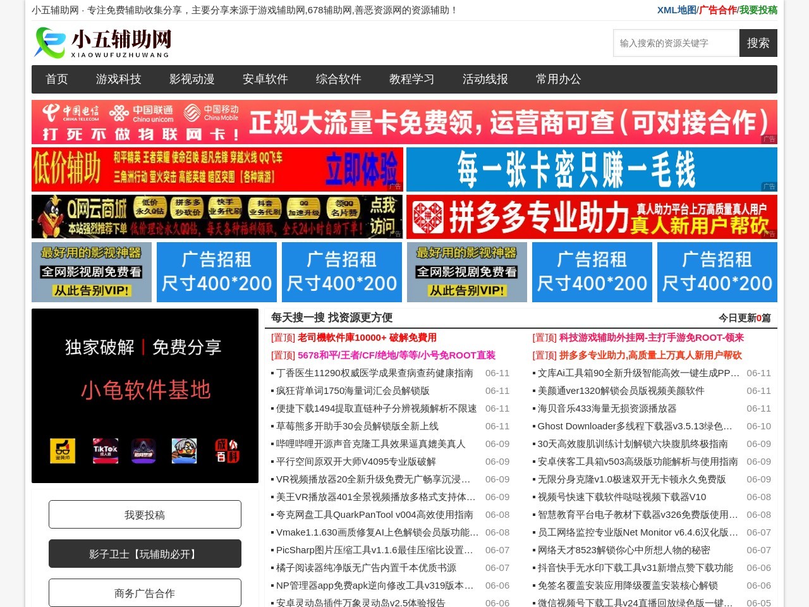The height and width of the screenshot is (607, 809).
Task: Open 抖音快手无水印下载工具v31 article
Action: tap(635, 568)
